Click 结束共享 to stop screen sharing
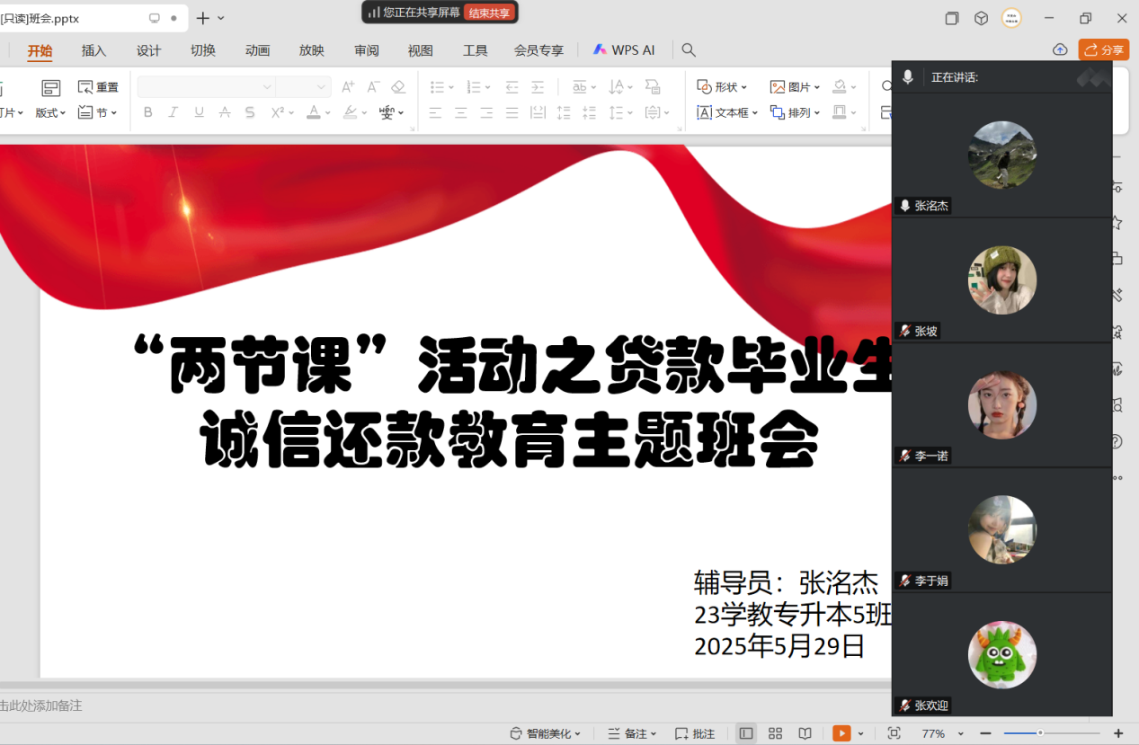 pos(489,13)
